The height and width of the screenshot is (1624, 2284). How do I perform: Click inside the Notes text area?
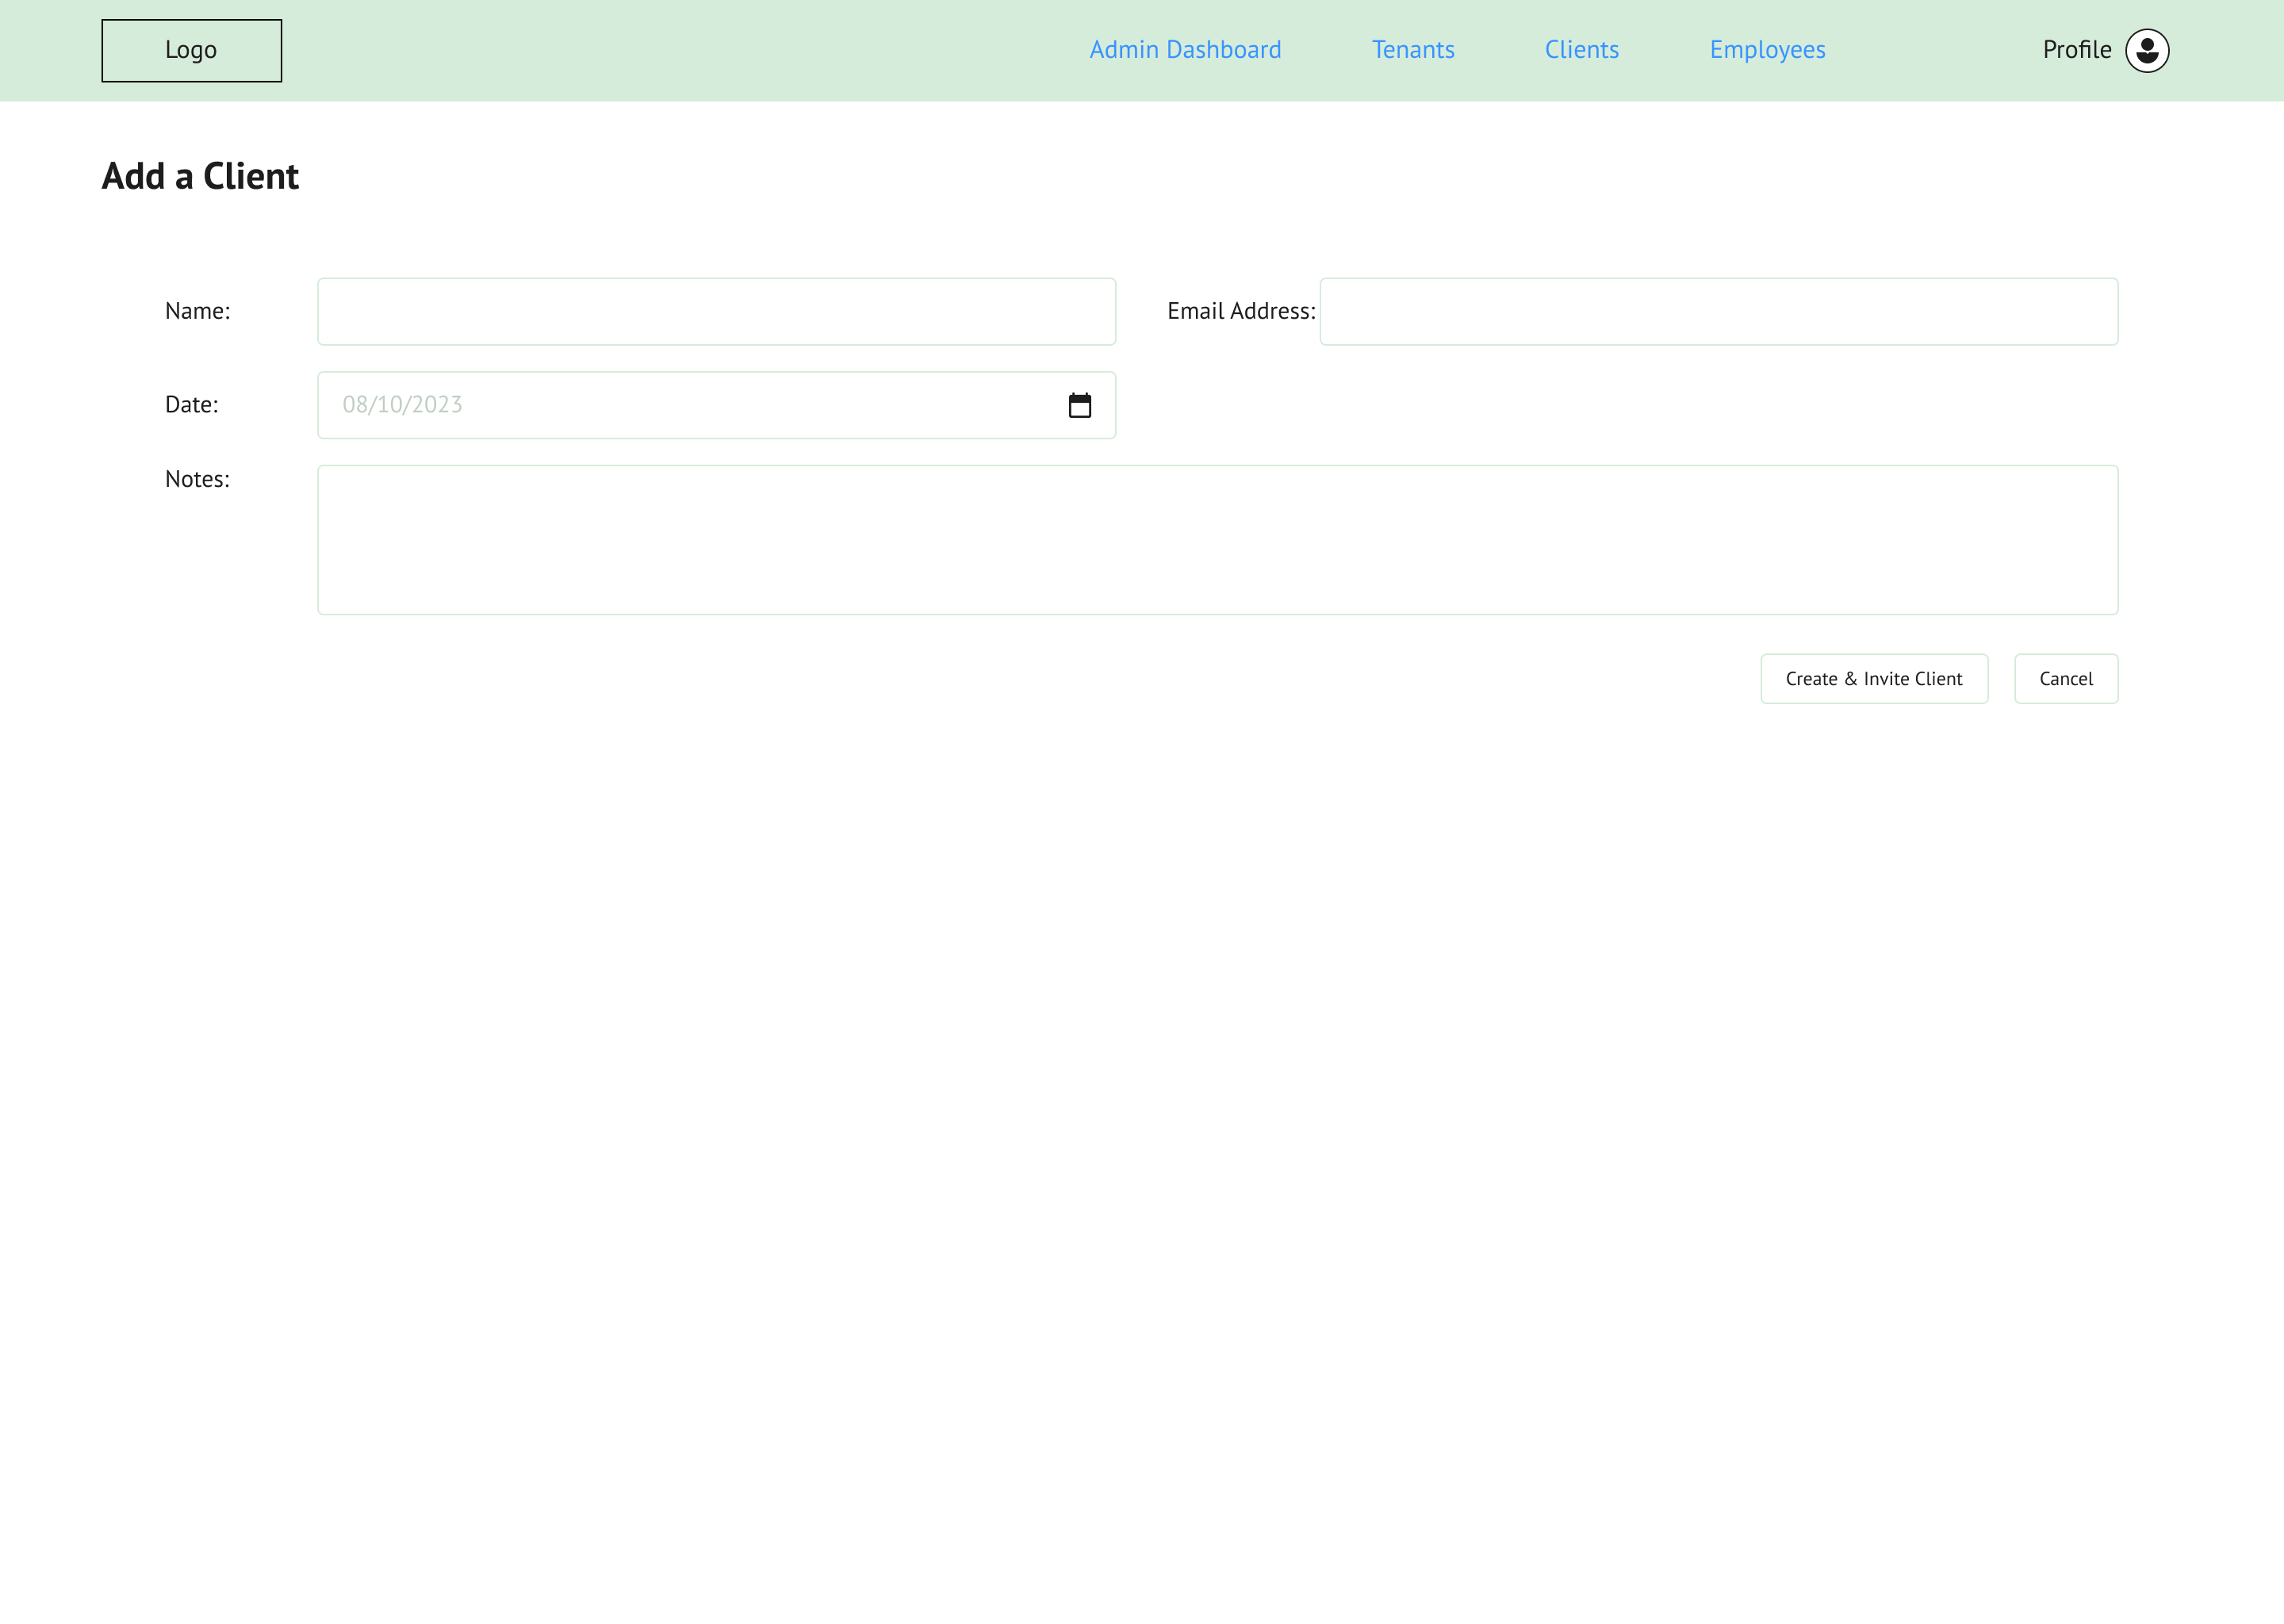point(1217,540)
